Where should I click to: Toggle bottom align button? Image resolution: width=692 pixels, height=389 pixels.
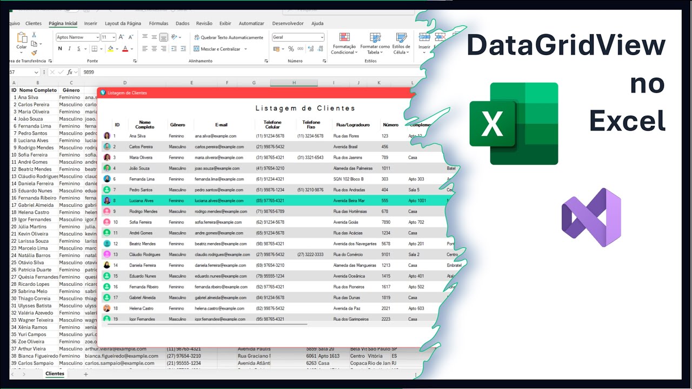tap(163, 37)
